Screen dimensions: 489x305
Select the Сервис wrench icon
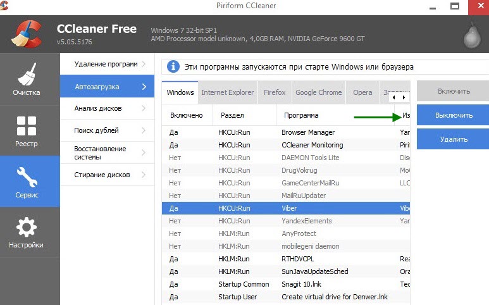pyautogui.click(x=27, y=177)
